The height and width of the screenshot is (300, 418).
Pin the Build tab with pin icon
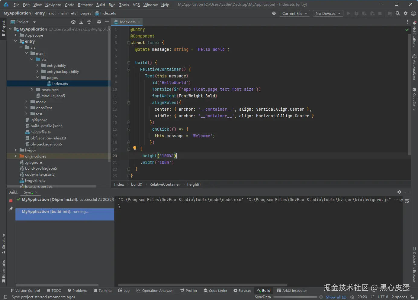tap(11, 209)
